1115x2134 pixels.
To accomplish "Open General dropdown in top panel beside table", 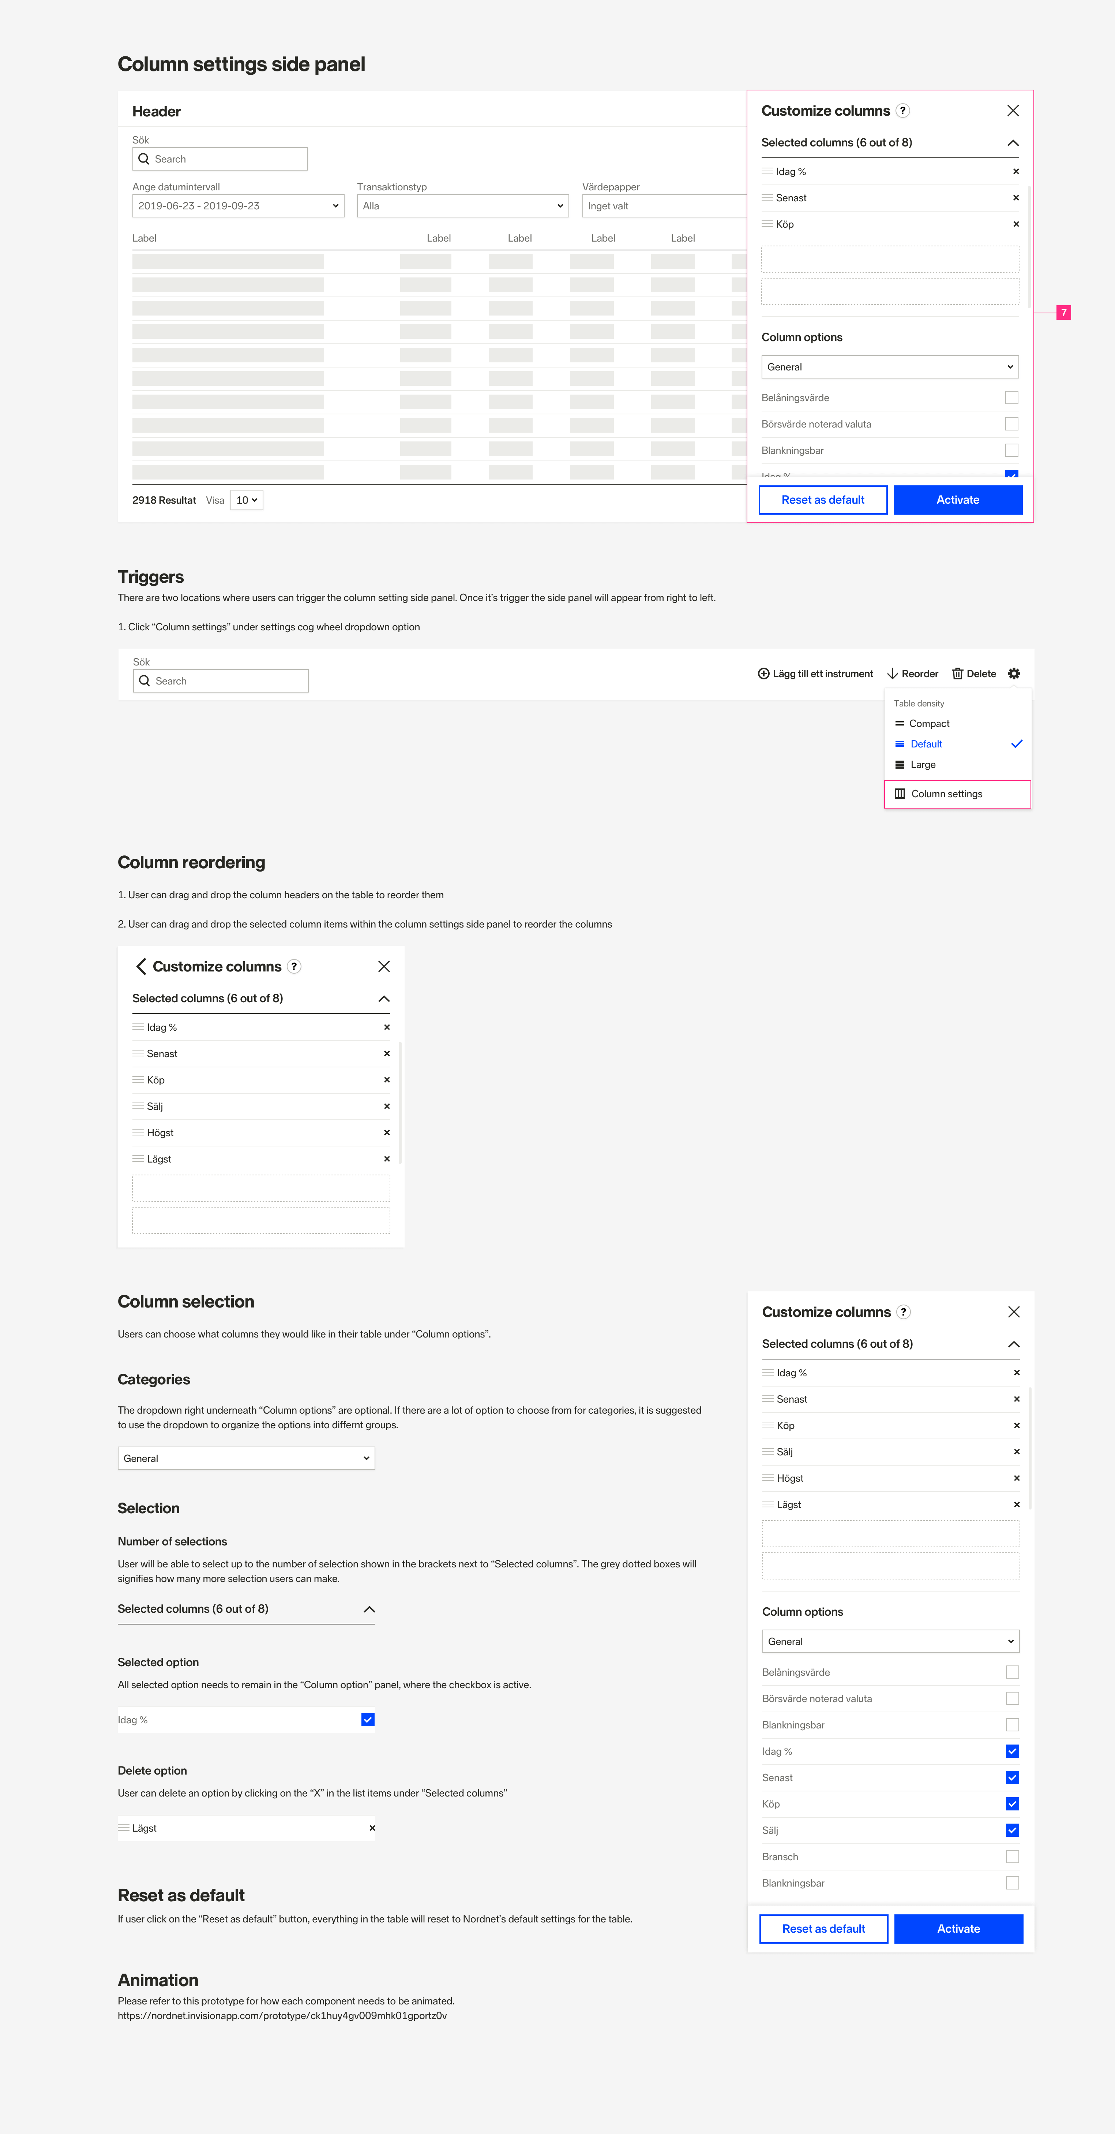I will (x=890, y=367).
